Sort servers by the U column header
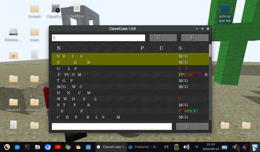Viewport: 260px width, 152px height. coord(162,48)
